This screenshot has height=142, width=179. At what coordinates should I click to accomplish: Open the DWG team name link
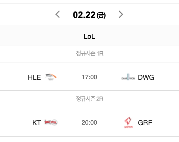(x=146, y=77)
